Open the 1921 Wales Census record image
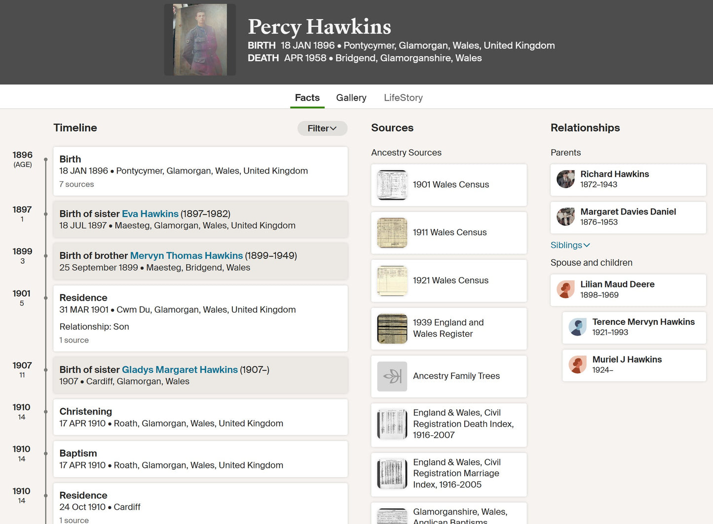Image resolution: width=713 pixels, height=524 pixels. tap(392, 280)
